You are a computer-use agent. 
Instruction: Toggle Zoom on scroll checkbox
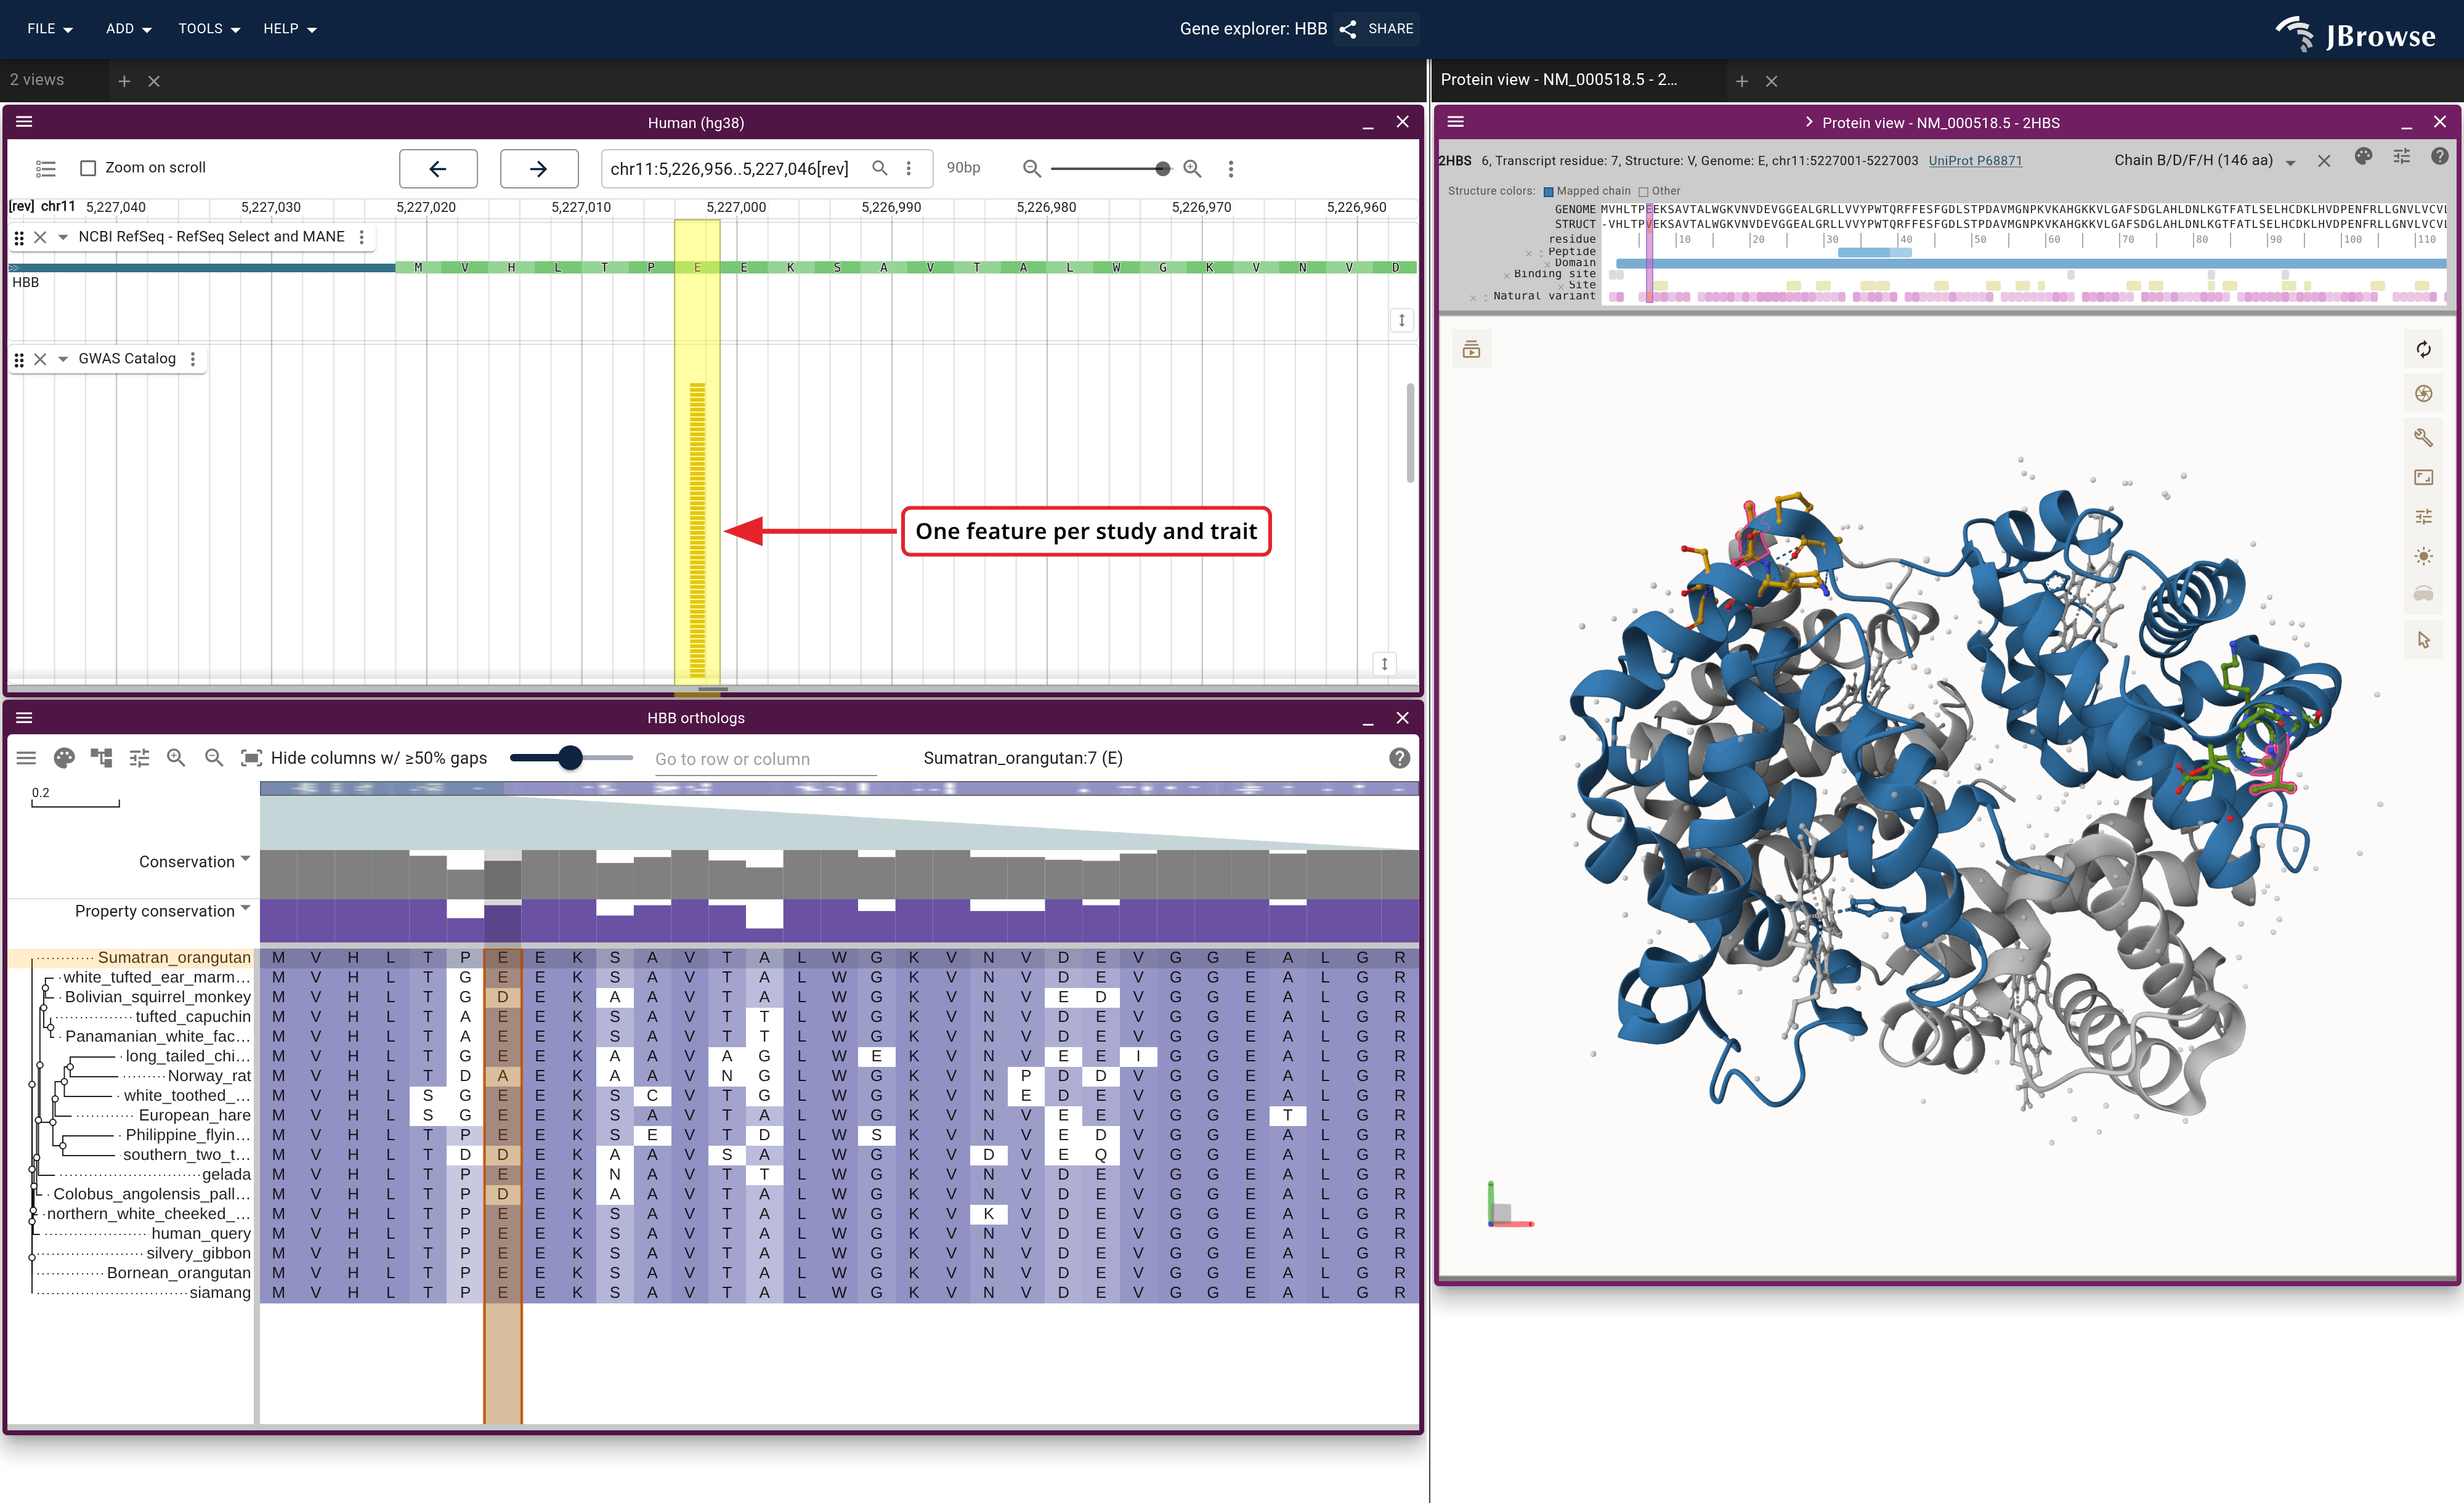(88, 168)
